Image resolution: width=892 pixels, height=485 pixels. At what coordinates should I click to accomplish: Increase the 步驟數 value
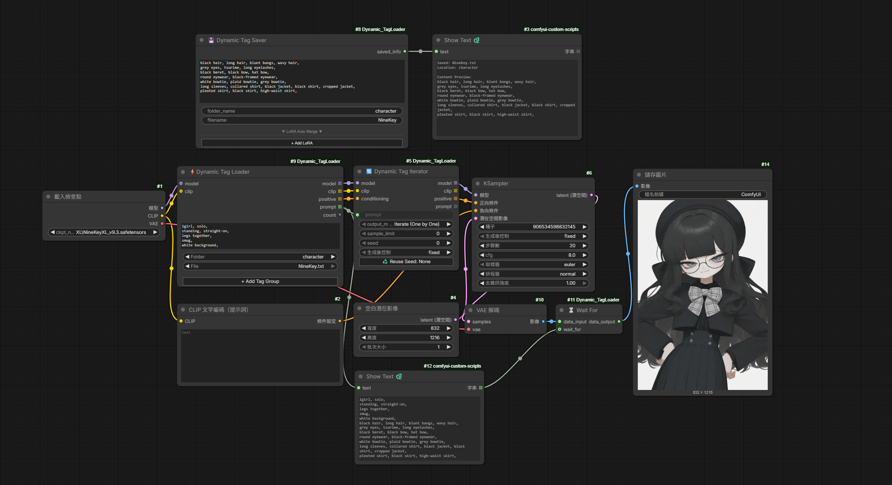point(584,246)
